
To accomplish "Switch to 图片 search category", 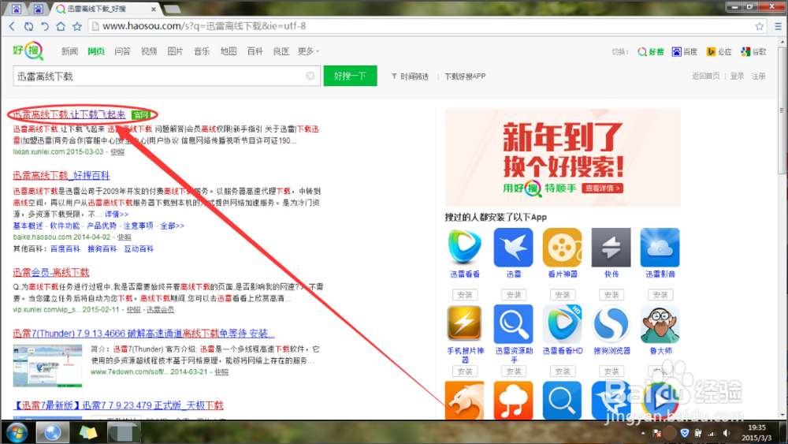I will tap(175, 51).
